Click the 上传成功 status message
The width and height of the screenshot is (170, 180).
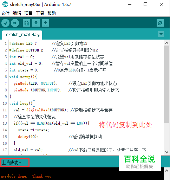pyautogui.click(x=12, y=162)
